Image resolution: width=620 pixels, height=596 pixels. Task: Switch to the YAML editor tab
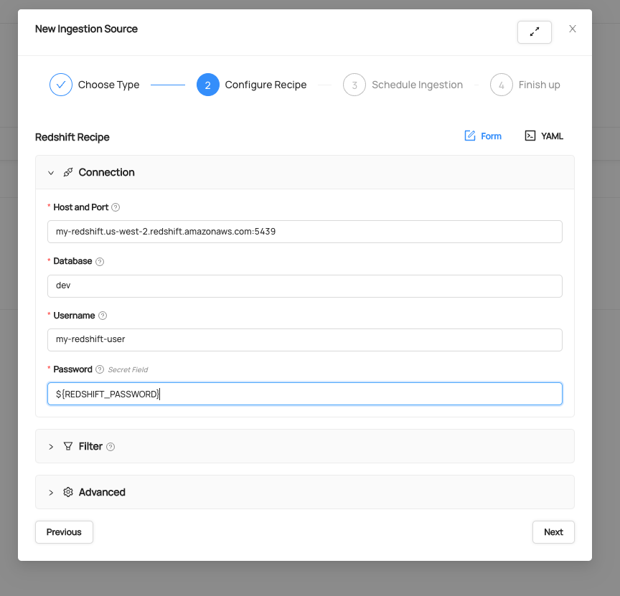(x=544, y=136)
